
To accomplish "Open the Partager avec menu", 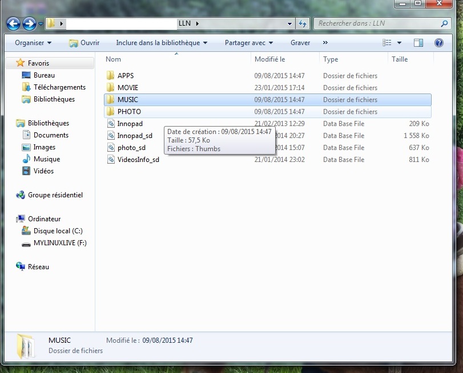I will pos(249,43).
